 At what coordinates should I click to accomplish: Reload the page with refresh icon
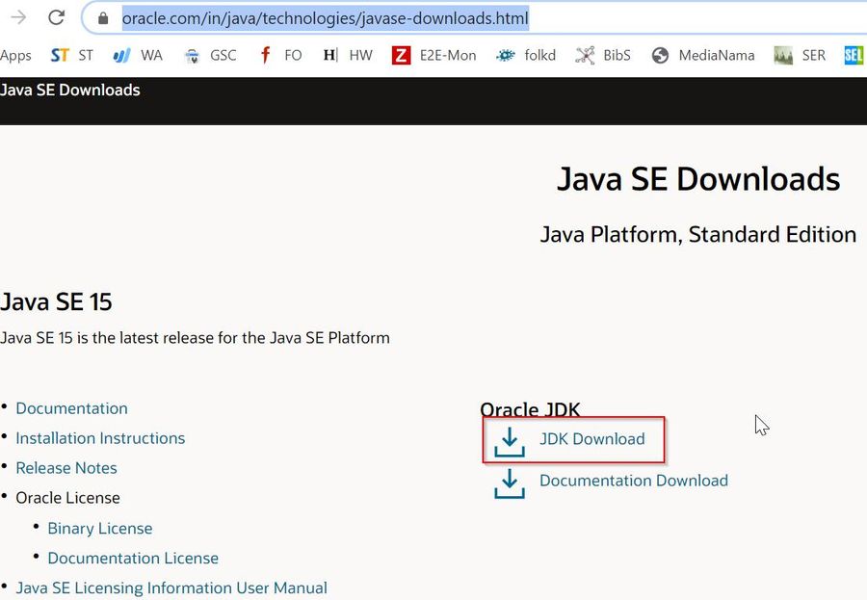56,17
